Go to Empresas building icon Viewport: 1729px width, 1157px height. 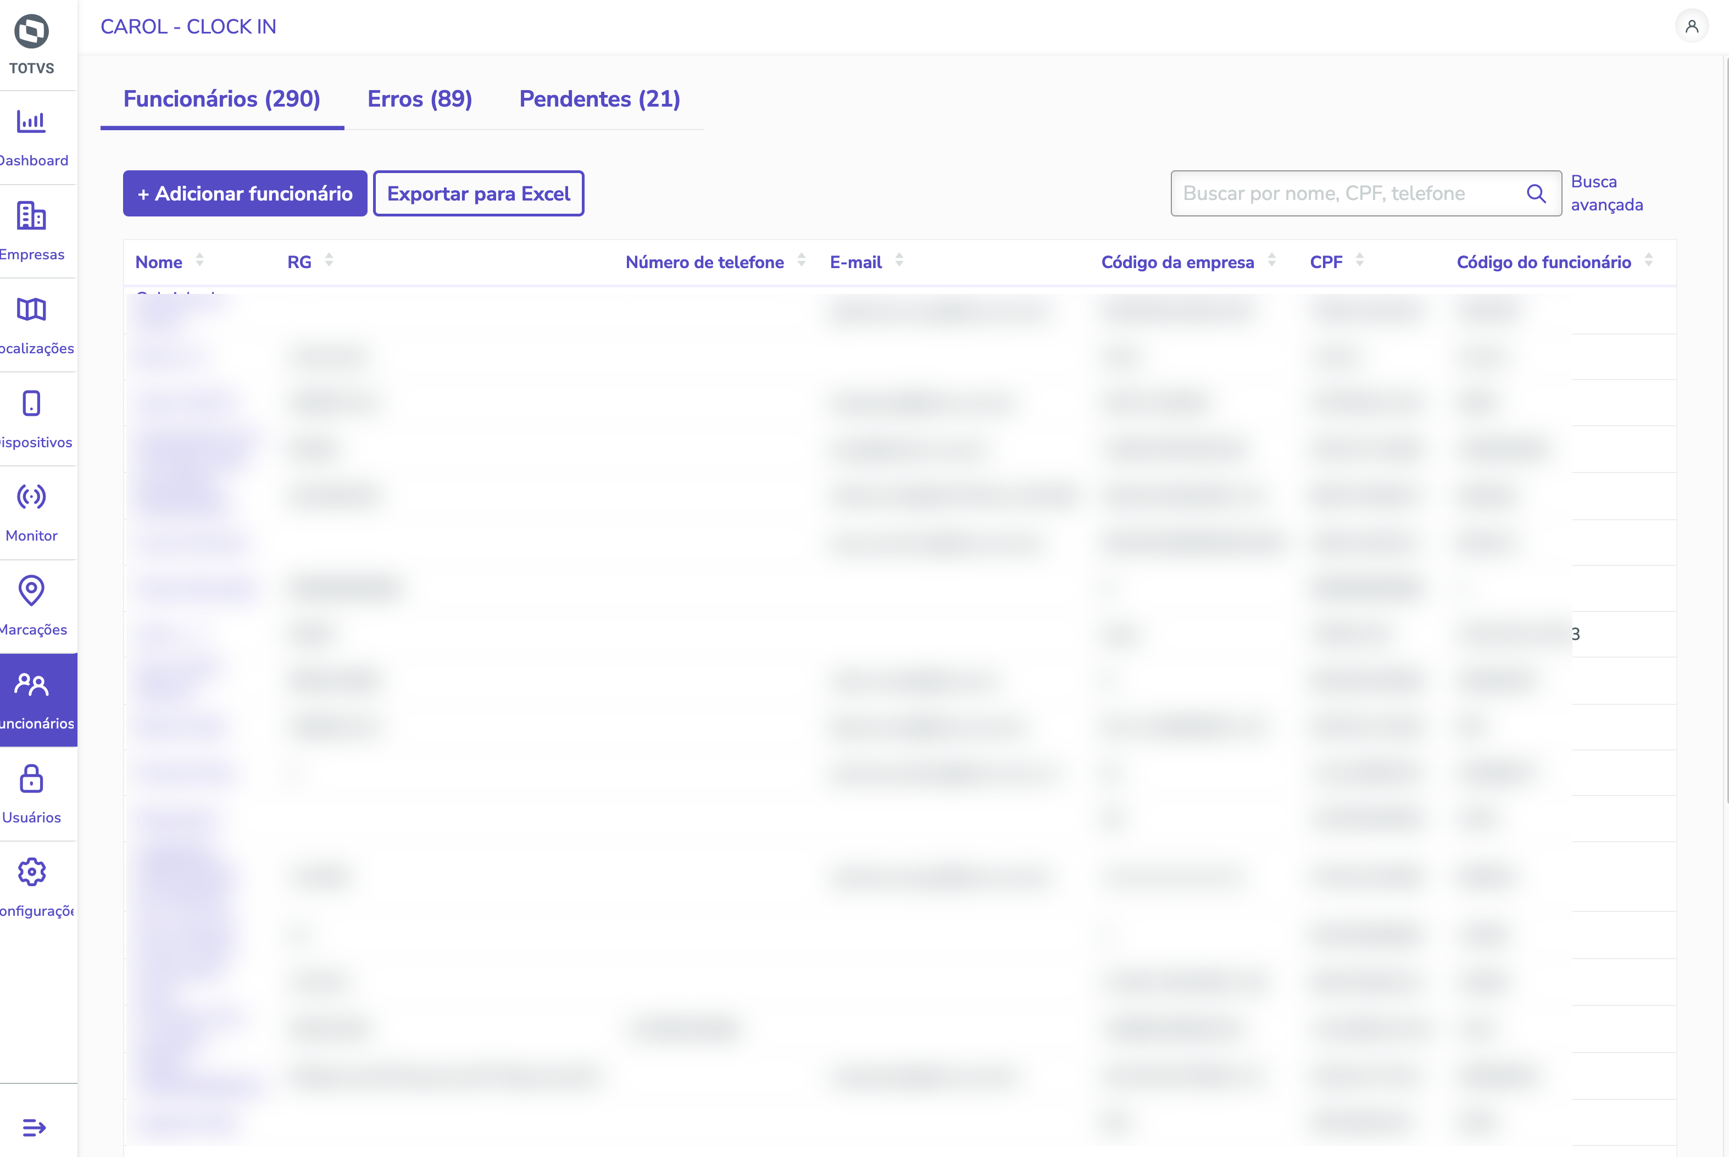click(31, 215)
